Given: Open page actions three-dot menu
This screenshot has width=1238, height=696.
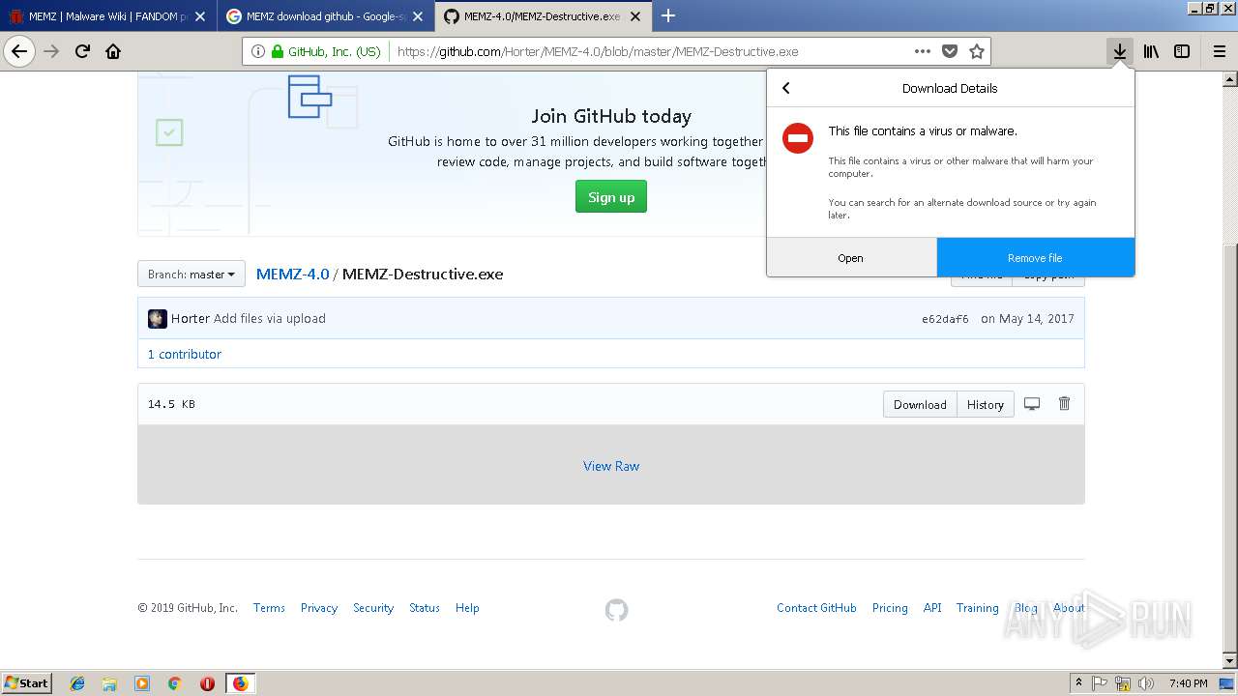Looking at the screenshot, I should pyautogui.click(x=922, y=51).
